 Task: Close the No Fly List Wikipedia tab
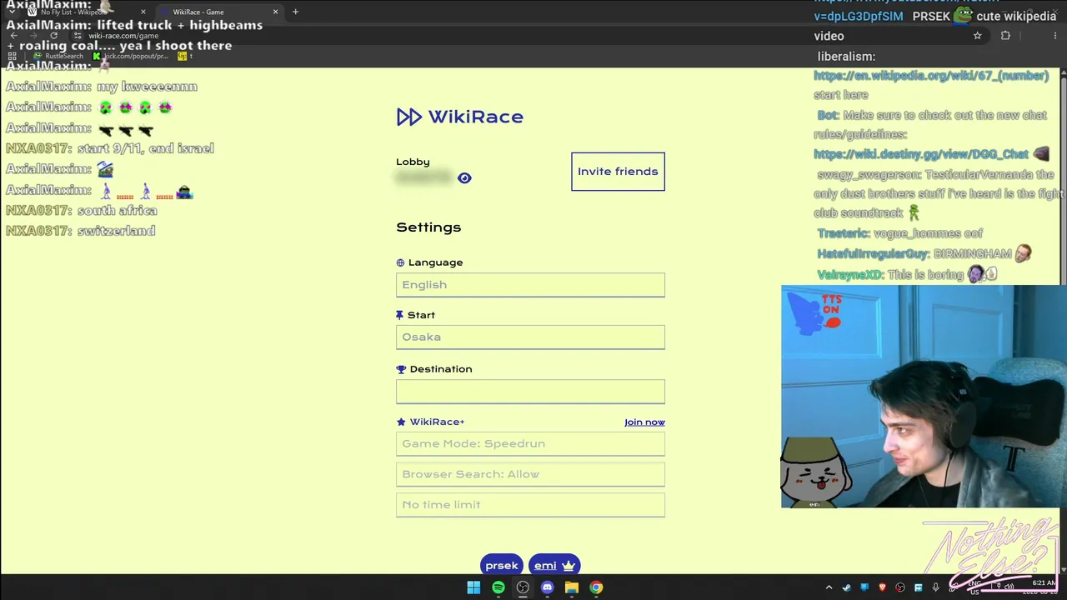(143, 12)
